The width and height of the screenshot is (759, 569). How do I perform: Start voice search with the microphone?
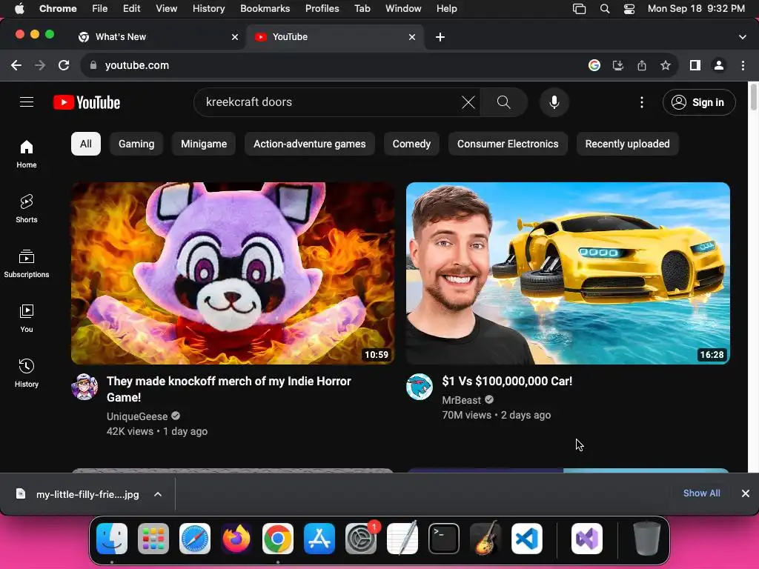click(x=554, y=102)
